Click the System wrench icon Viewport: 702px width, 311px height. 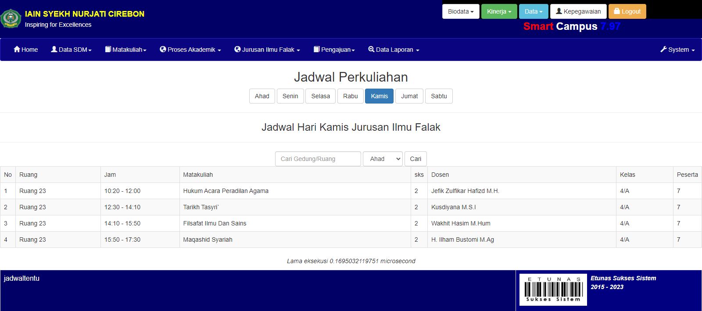[663, 49]
